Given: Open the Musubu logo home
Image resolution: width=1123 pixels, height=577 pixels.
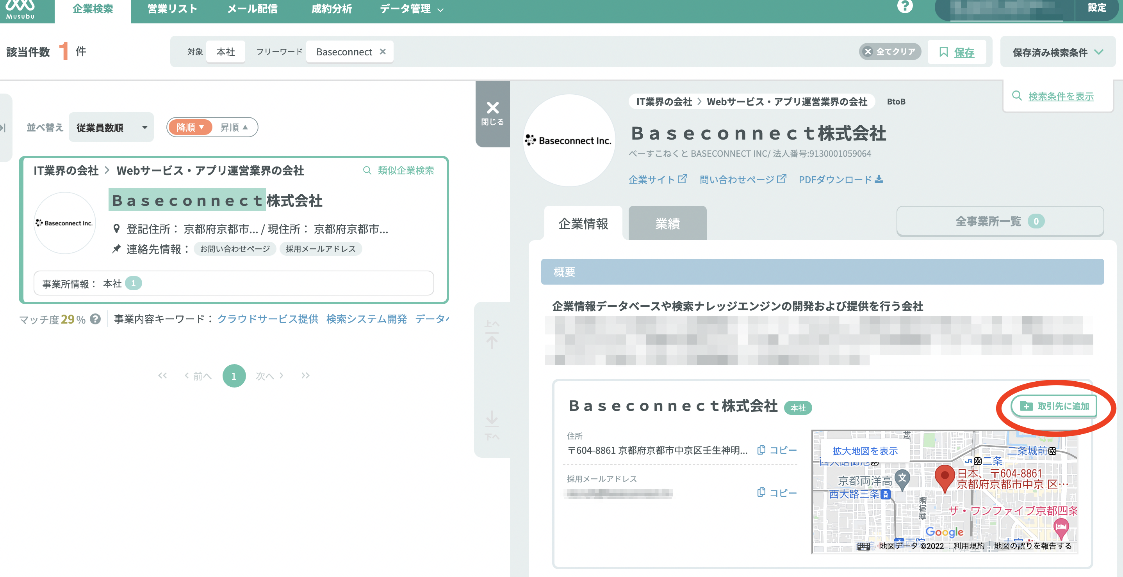Looking at the screenshot, I should pyautogui.click(x=20, y=10).
